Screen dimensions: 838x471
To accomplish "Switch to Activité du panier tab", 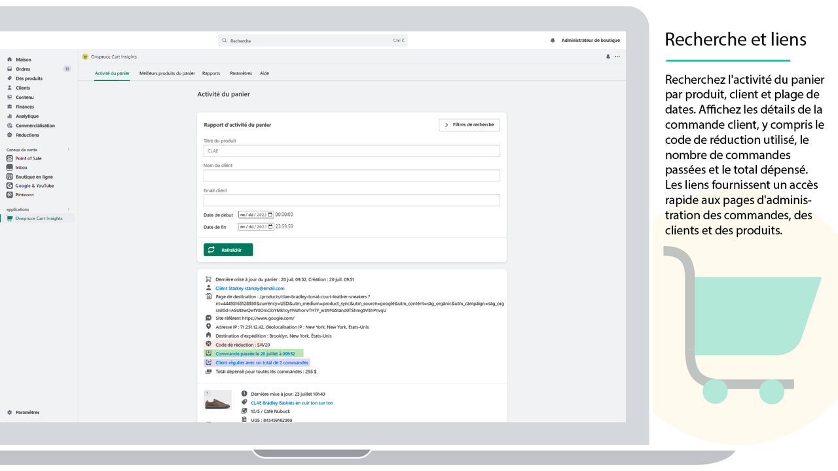I will tap(112, 73).
